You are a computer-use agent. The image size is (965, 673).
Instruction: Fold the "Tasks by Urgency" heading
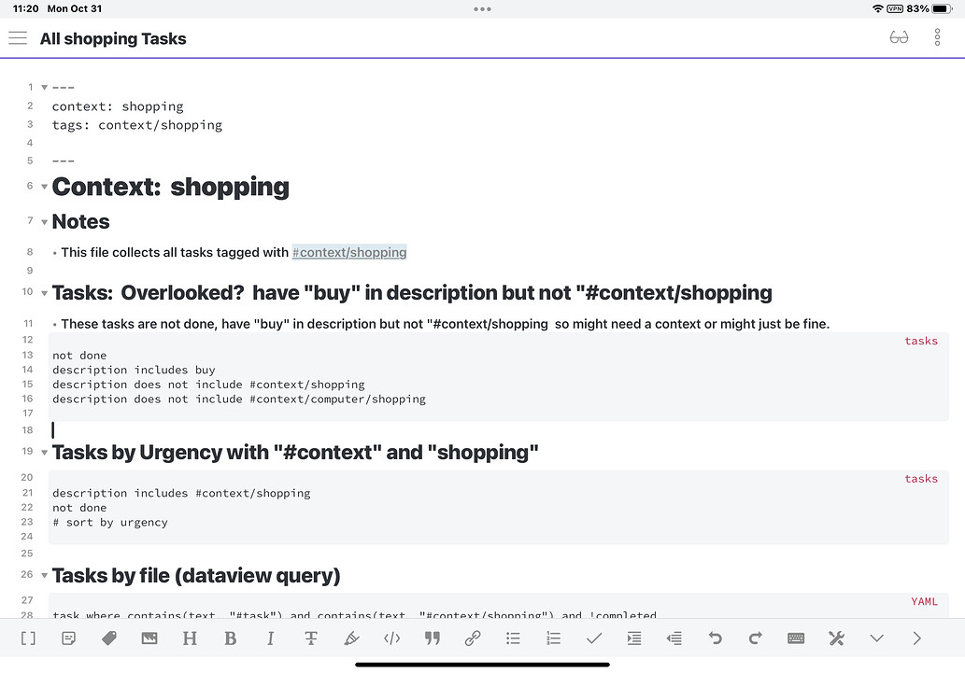(44, 453)
